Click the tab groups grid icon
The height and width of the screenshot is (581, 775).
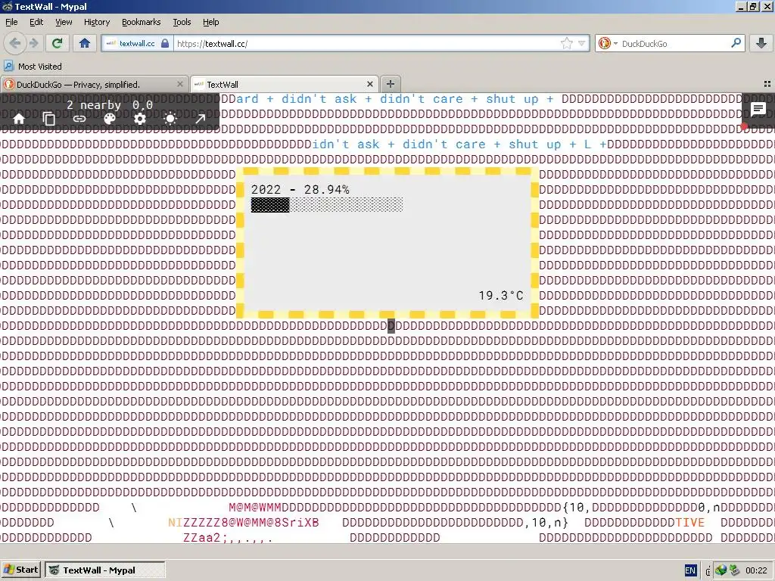(x=767, y=84)
